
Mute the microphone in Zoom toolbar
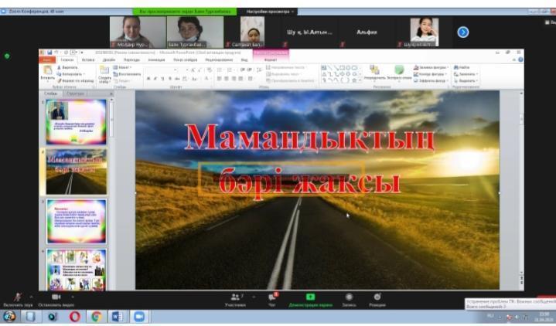(x=17, y=297)
